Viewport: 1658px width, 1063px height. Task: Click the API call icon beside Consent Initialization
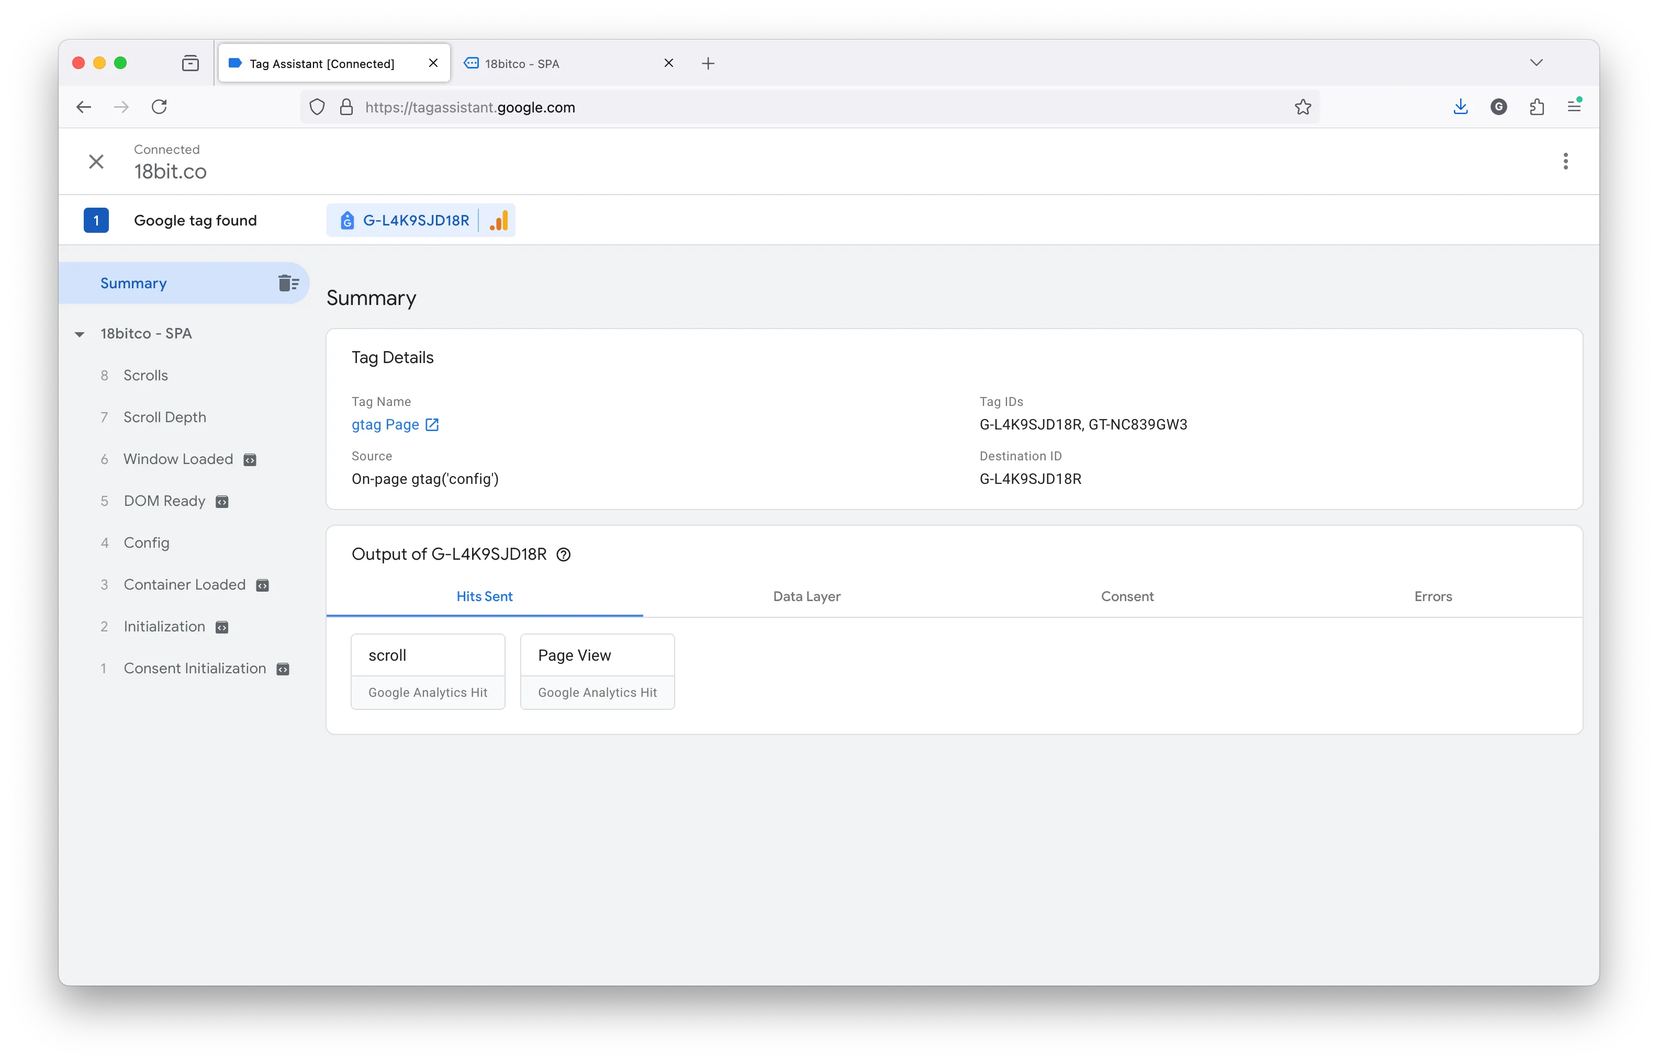[283, 669]
